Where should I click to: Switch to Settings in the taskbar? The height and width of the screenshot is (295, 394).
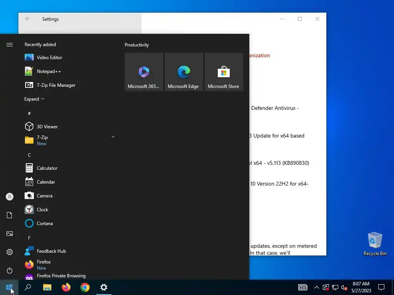[104, 287]
